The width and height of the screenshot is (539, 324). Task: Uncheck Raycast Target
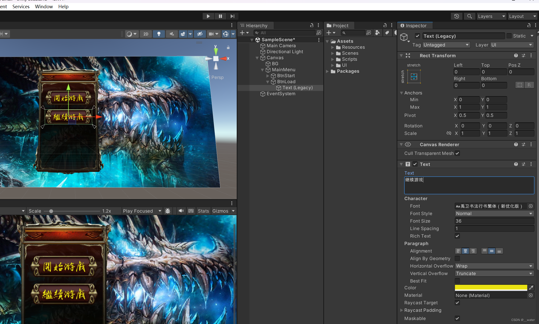pyautogui.click(x=457, y=303)
